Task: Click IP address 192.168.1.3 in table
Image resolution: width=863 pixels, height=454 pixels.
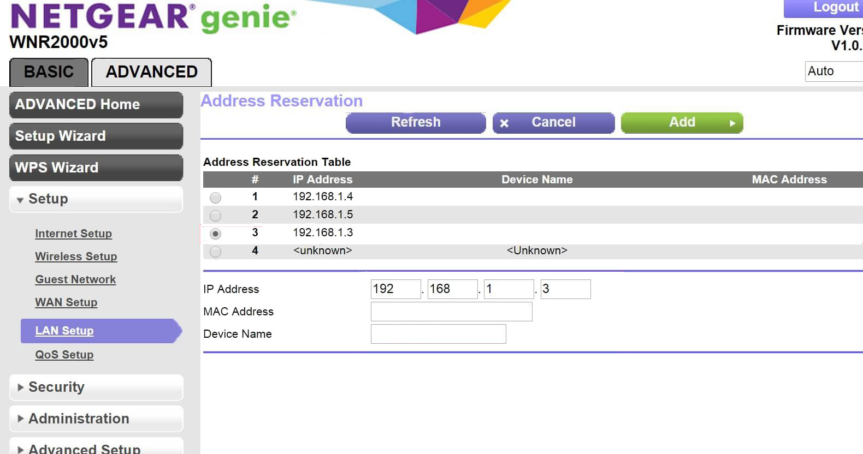Action: (x=323, y=232)
